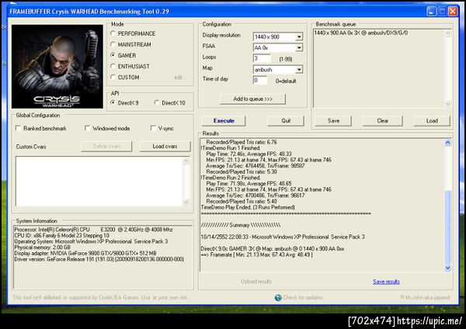Click the Benchmark queue scrollbar down arrow
The width and height of the screenshot is (466, 329).
447,103
